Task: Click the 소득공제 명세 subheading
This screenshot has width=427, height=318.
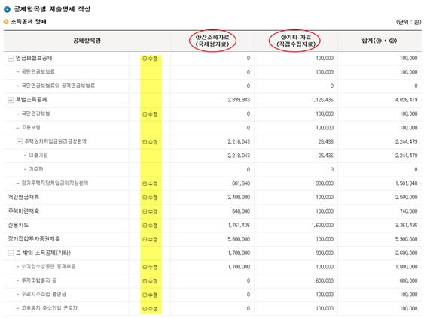Action: (29, 22)
